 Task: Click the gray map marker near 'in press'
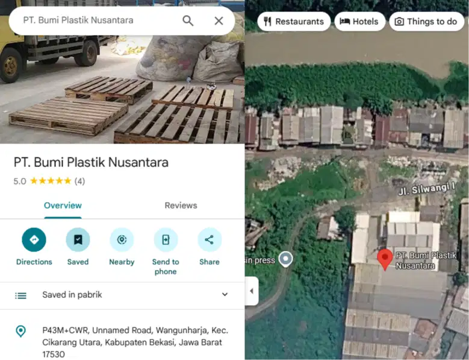[x=285, y=259]
